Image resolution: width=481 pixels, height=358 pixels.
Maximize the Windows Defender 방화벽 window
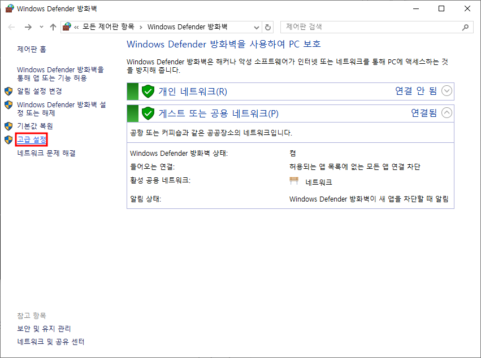441,8
